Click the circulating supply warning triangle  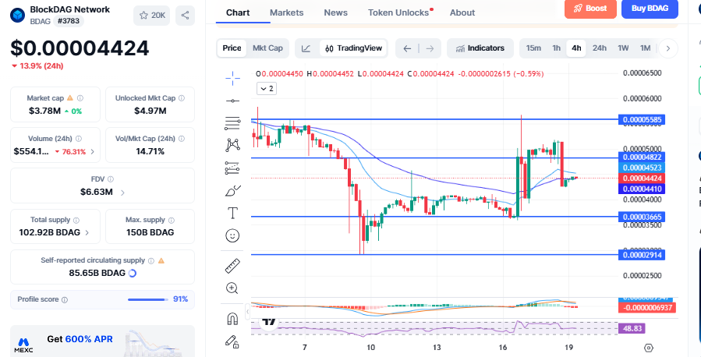pyautogui.click(x=161, y=260)
